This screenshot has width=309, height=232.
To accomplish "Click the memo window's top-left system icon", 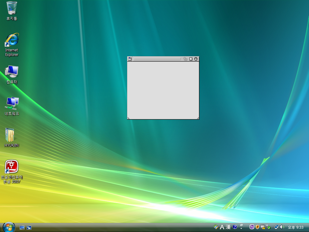I will pos(130,59).
